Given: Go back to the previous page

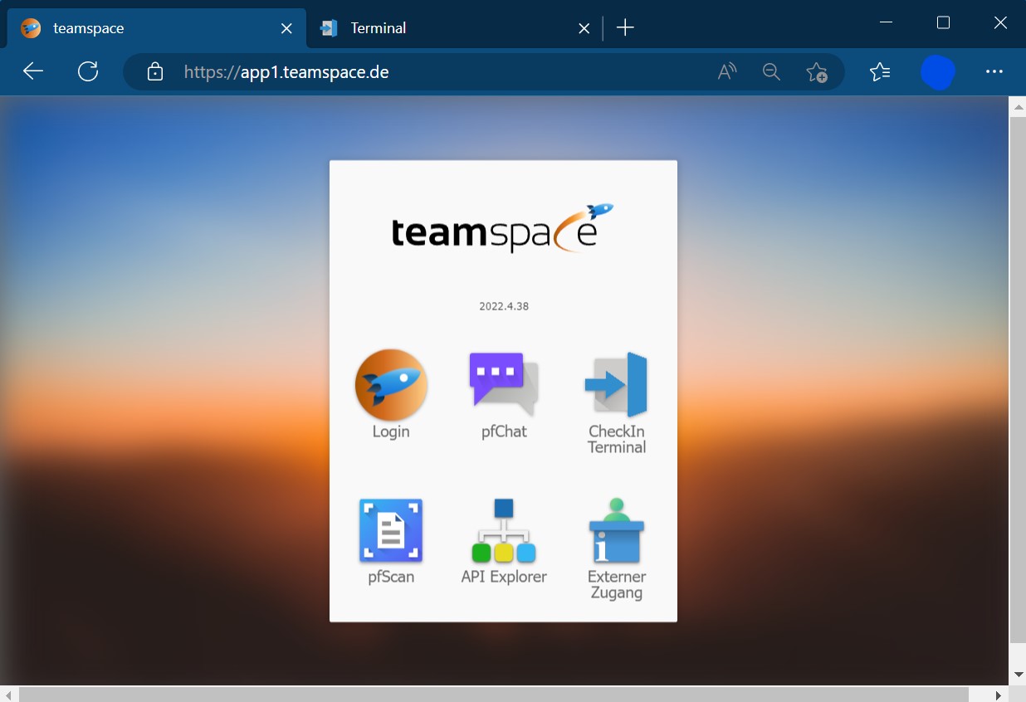Looking at the screenshot, I should tap(33, 72).
